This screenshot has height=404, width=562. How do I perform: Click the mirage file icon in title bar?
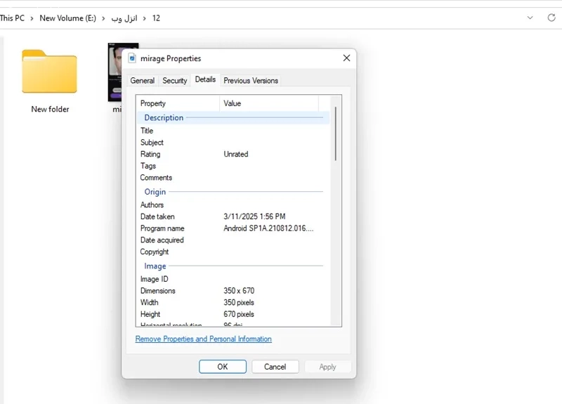coord(132,58)
